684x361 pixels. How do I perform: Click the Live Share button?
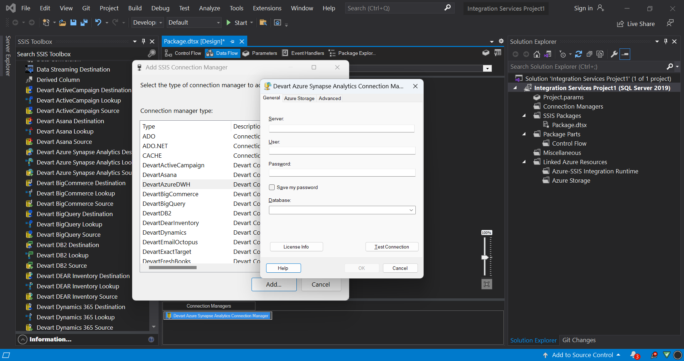click(636, 23)
